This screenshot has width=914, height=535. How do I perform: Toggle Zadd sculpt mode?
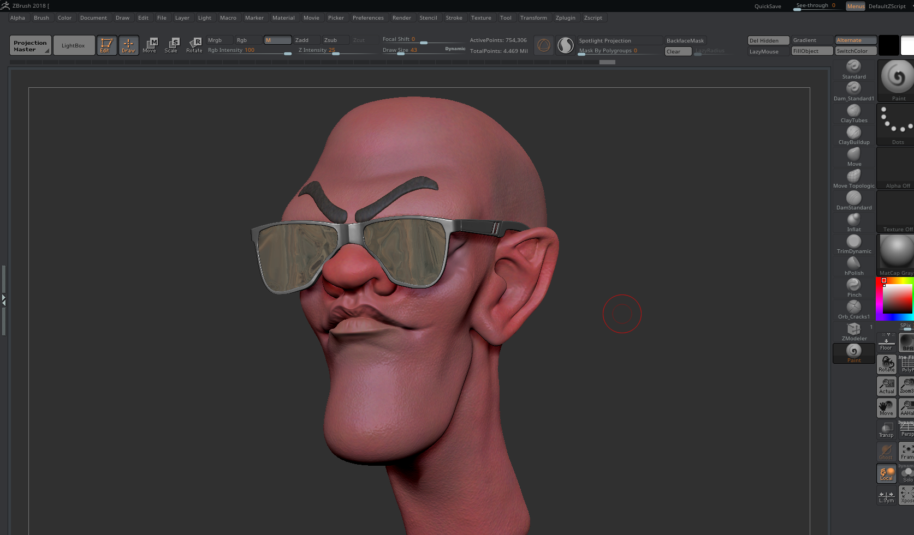click(x=307, y=40)
